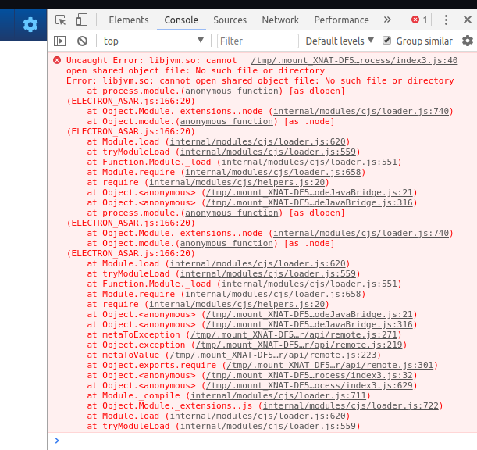477x450 pixels.
Task: Switch to the Elements tab
Action: [x=129, y=20]
